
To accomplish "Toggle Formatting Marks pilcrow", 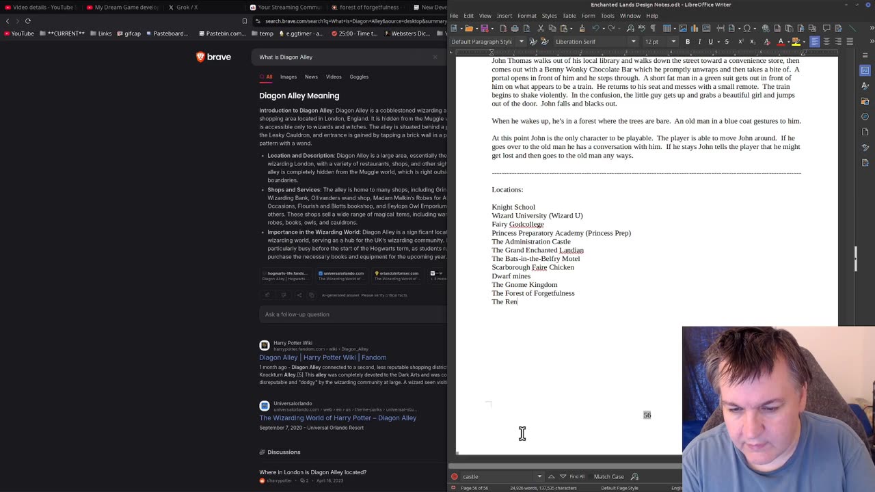I will click(x=653, y=28).
